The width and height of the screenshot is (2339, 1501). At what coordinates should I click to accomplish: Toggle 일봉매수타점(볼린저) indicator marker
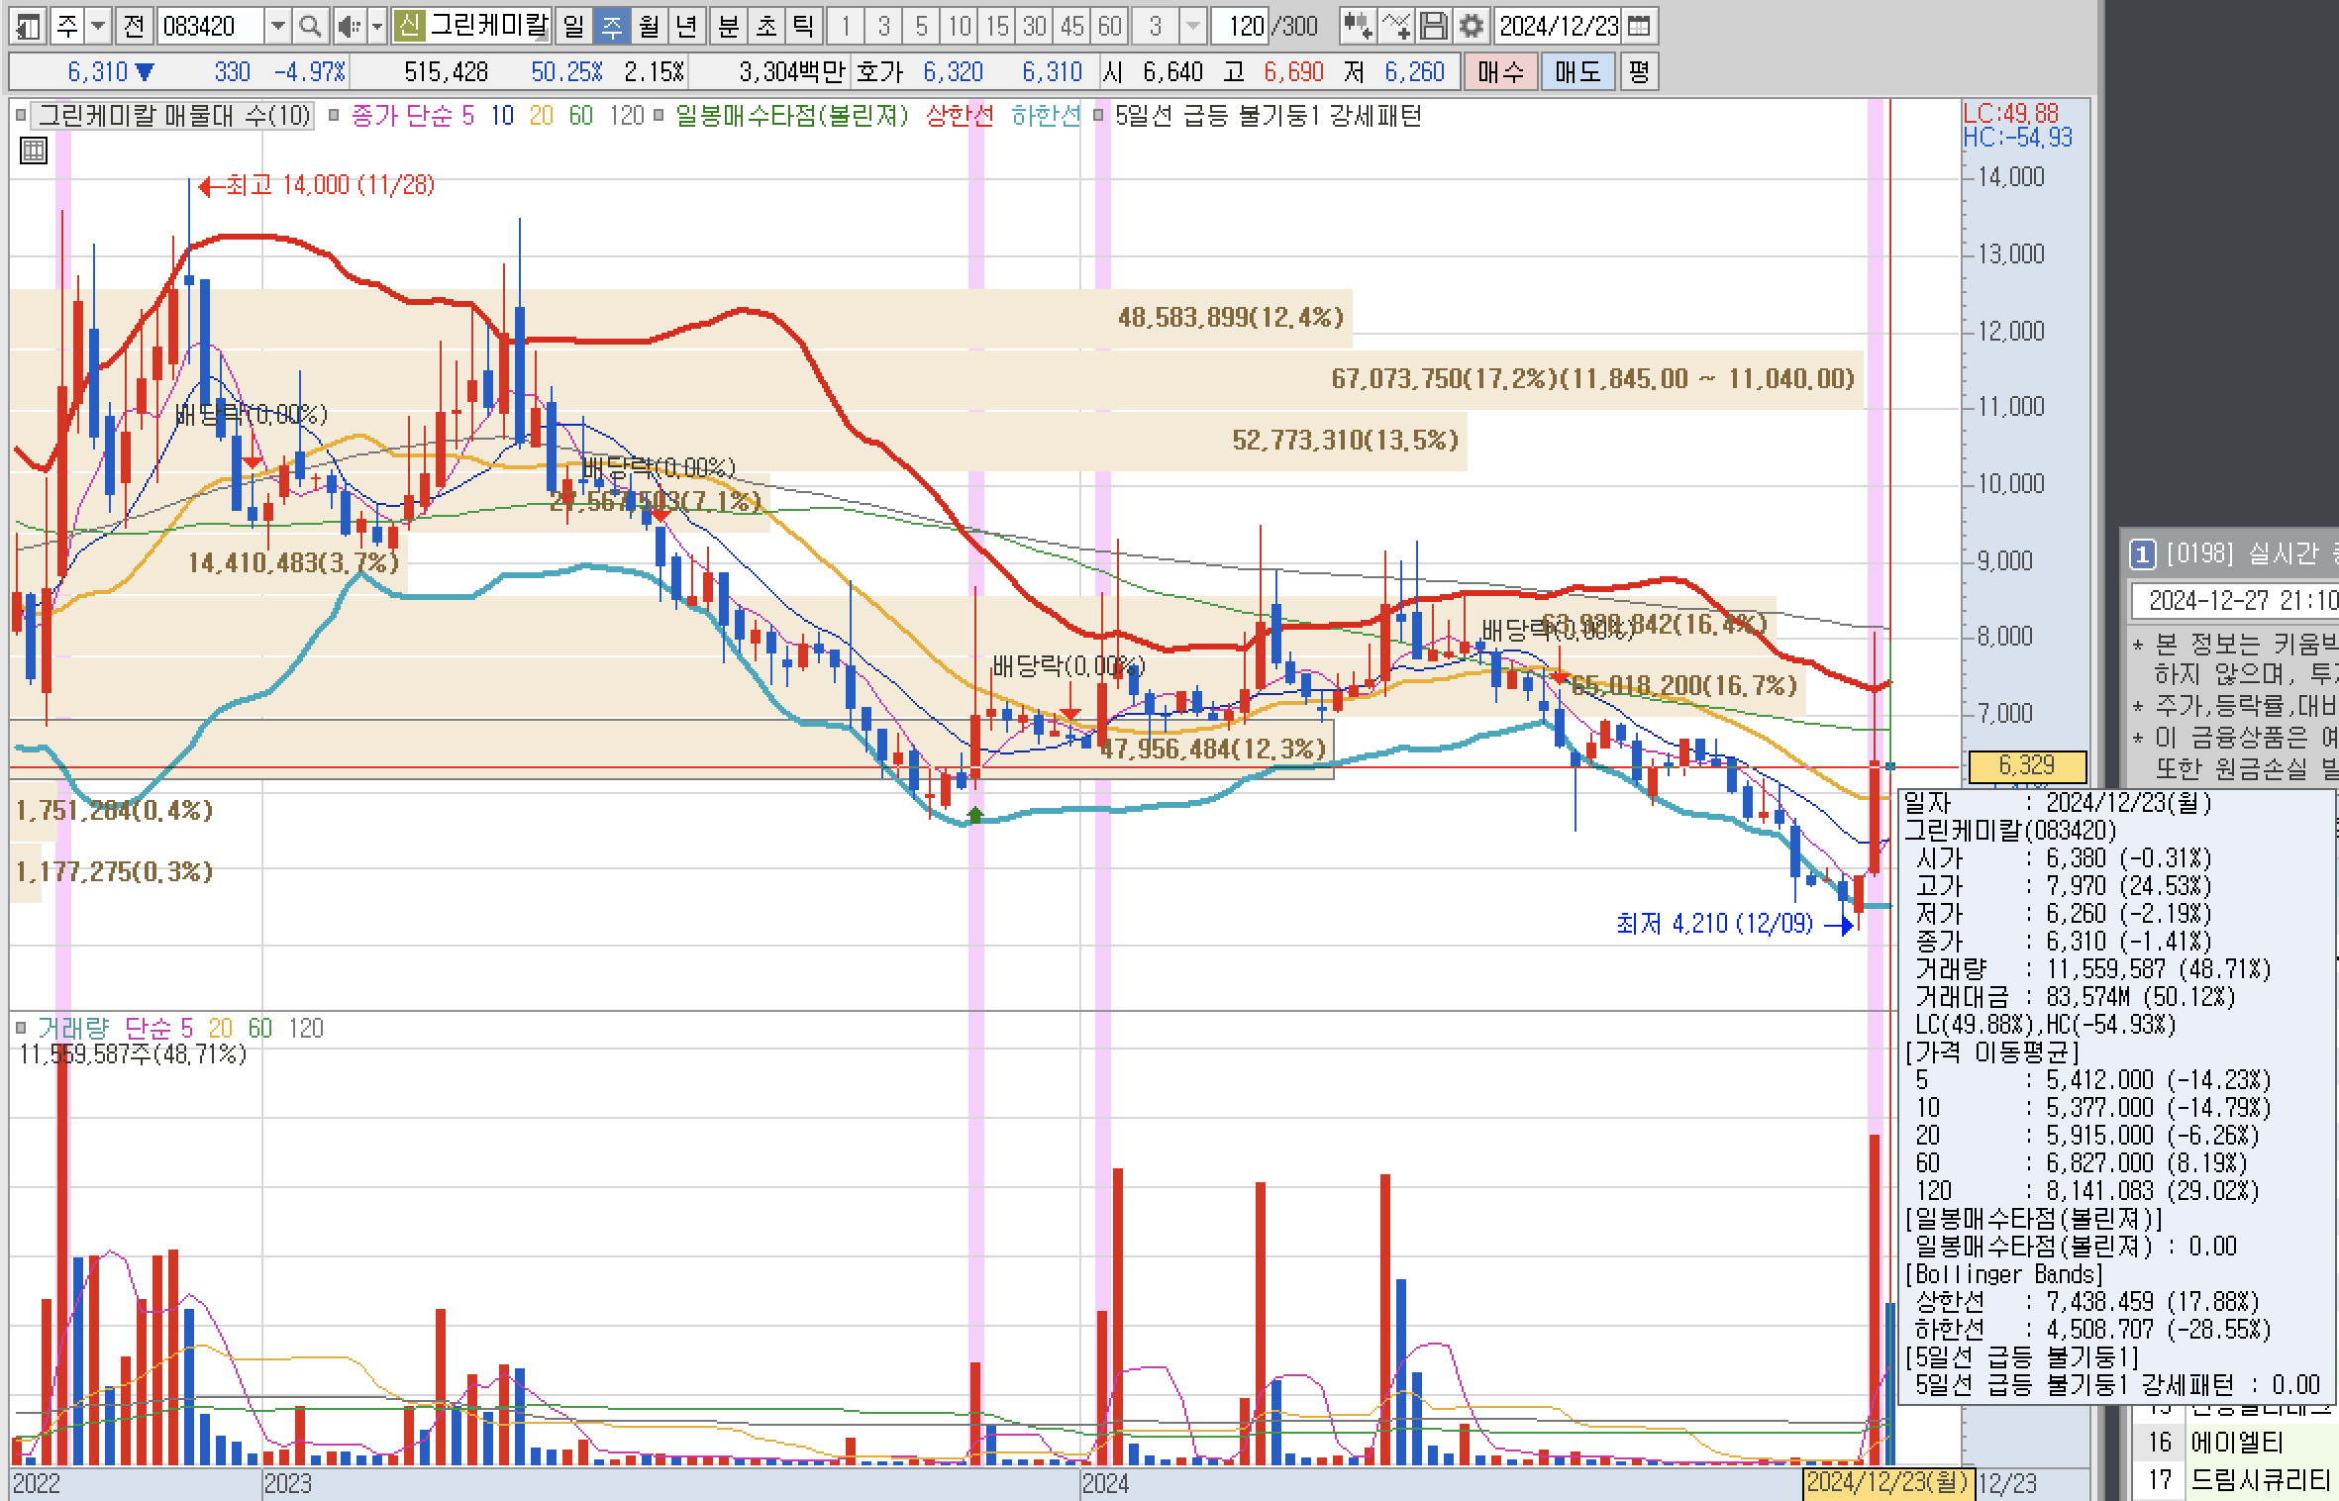(661, 116)
